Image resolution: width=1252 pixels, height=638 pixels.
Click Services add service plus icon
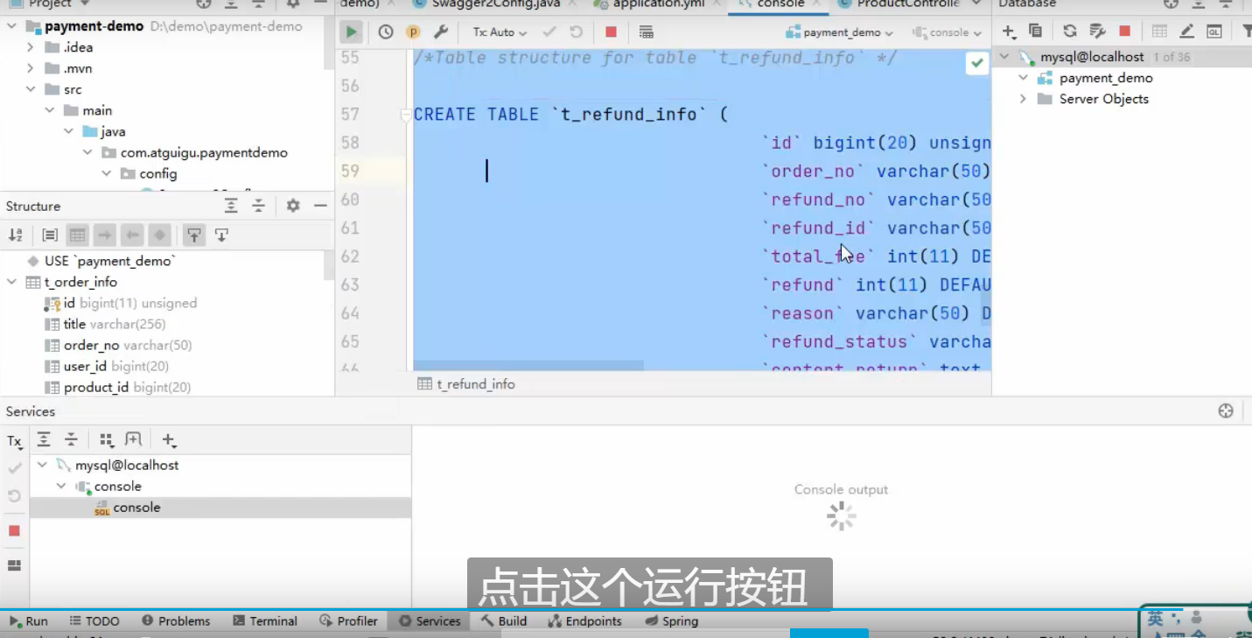click(168, 439)
